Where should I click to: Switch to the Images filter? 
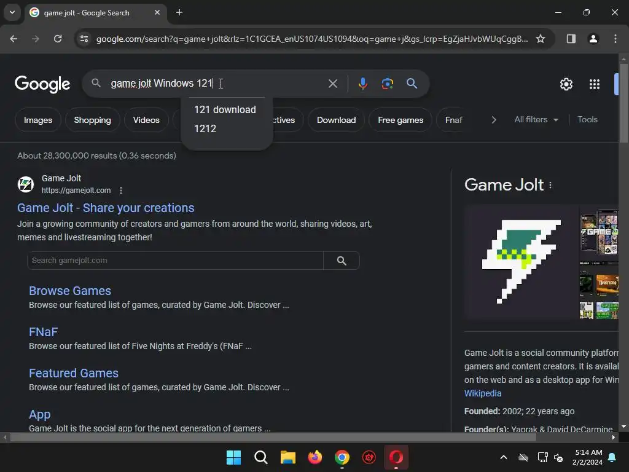coord(38,120)
